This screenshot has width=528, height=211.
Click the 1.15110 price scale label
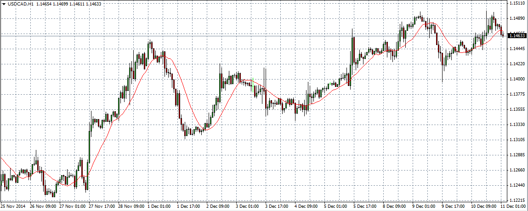pyautogui.click(x=517, y=3)
